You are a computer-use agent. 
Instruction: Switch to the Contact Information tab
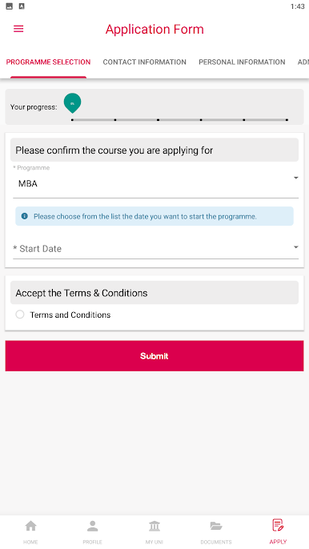pos(145,62)
